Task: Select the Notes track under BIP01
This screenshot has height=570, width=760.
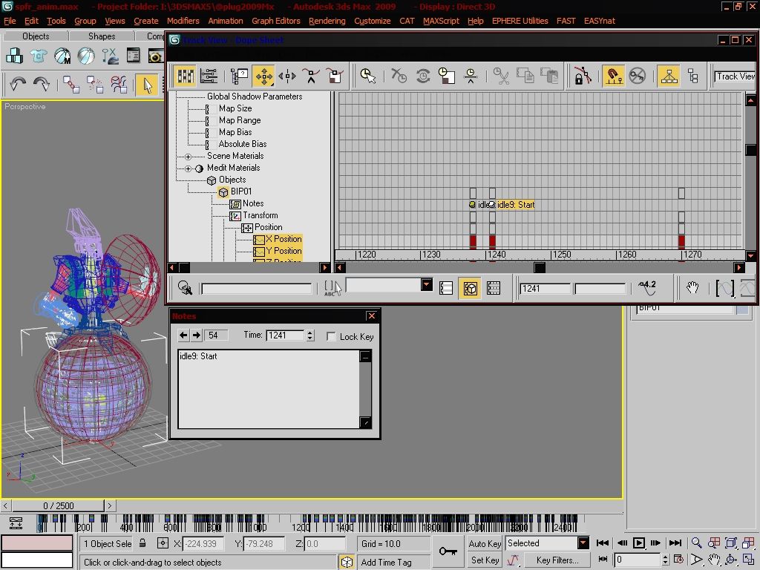Action: (253, 203)
